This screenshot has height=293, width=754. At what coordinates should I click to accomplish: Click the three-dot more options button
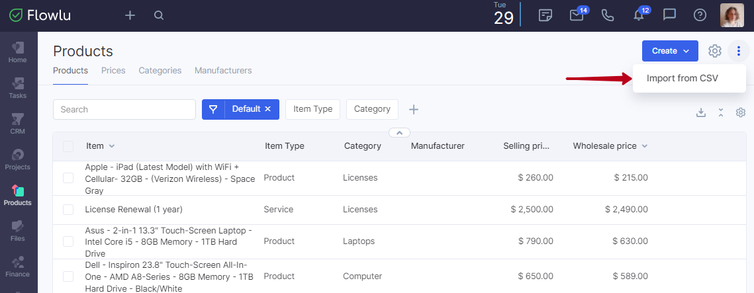(x=739, y=51)
